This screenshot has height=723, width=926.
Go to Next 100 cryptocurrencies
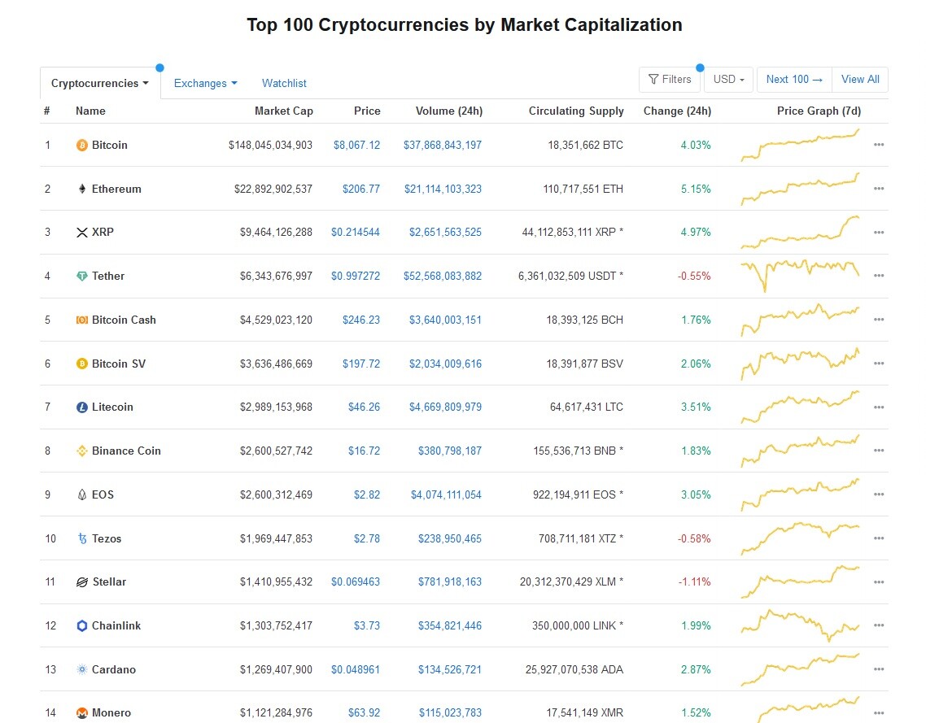point(794,80)
